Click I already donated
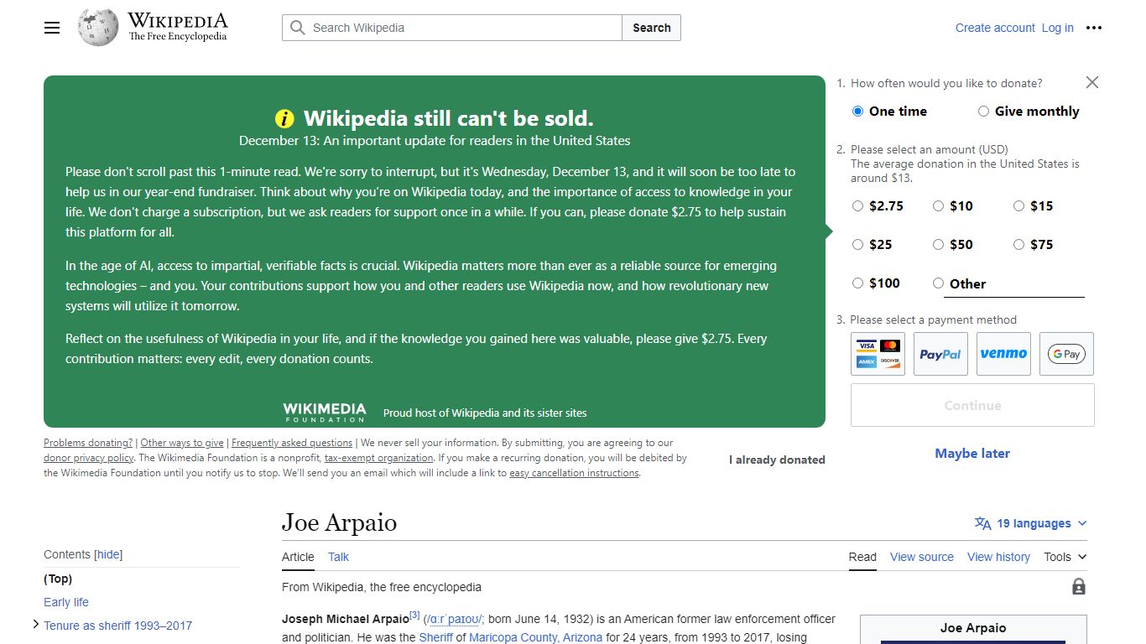Image resolution: width=1146 pixels, height=644 pixels. point(777,460)
